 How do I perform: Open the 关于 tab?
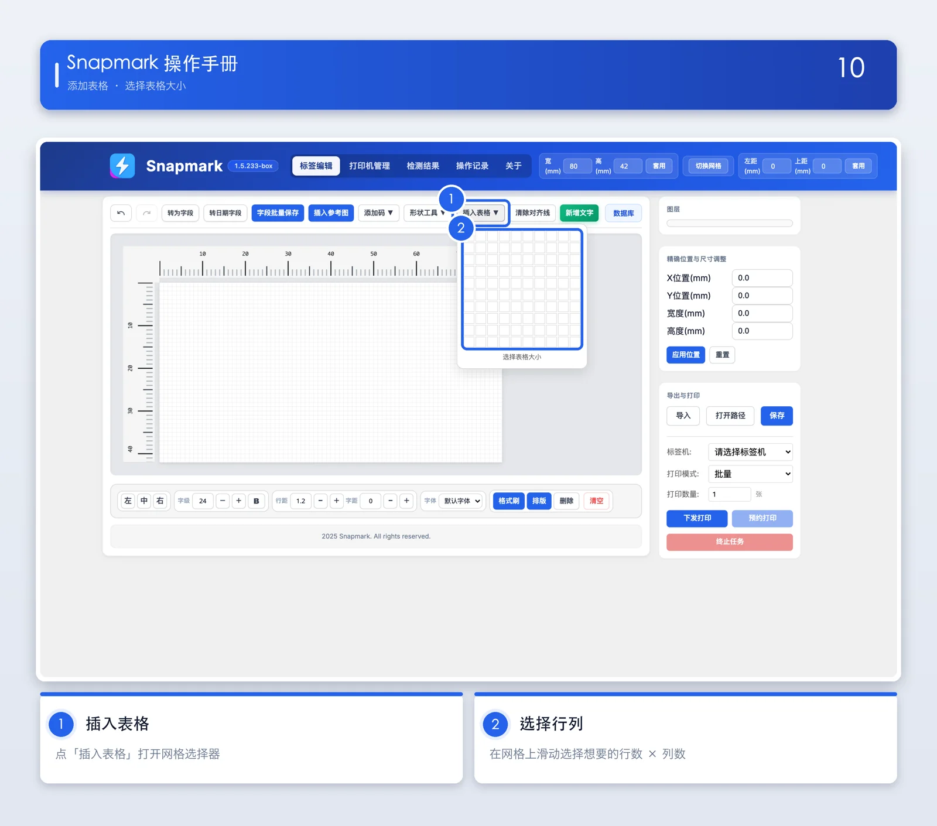click(x=514, y=166)
